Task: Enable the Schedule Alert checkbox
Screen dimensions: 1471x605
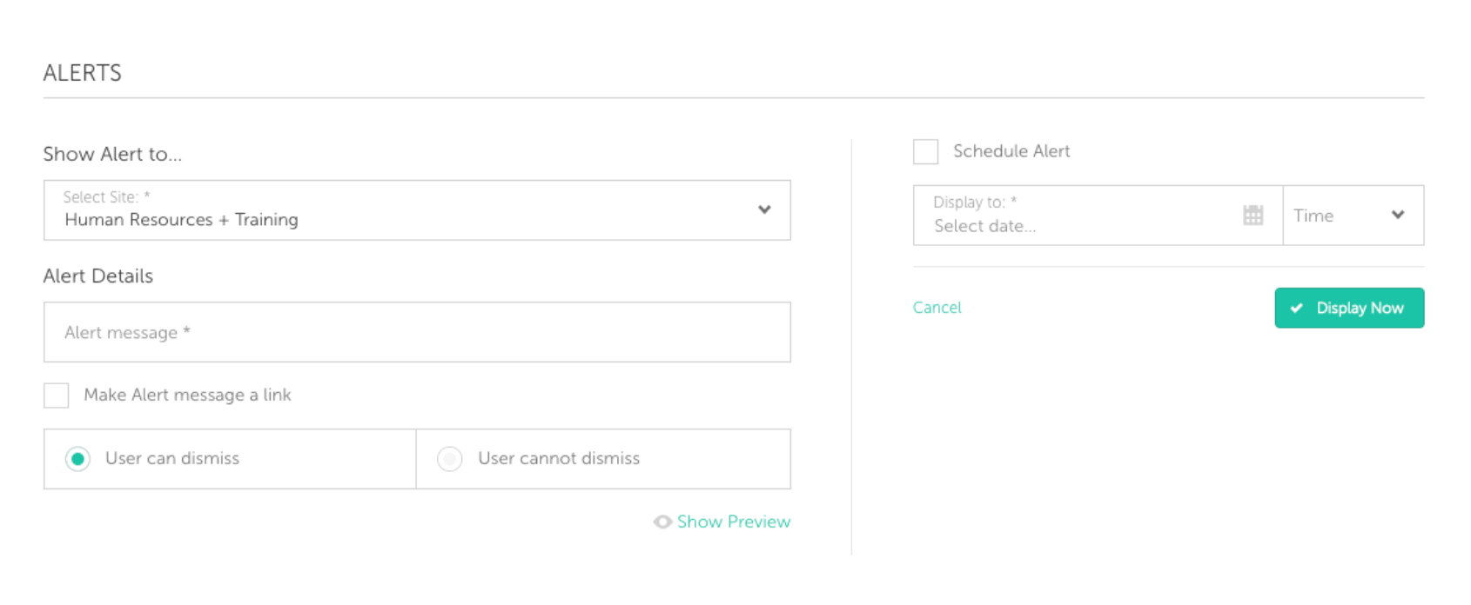Action: pyautogui.click(x=925, y=151)
